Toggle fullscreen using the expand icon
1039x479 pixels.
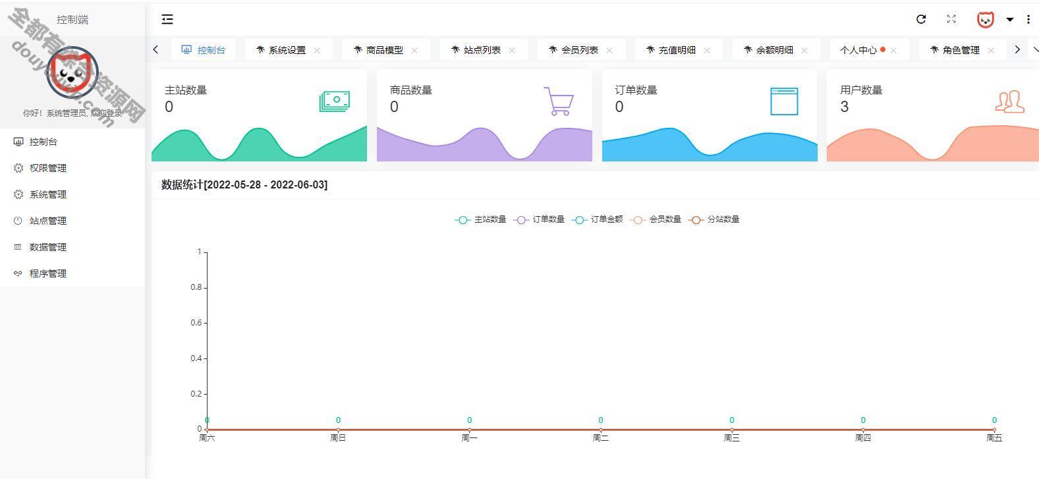[x=951, y=19]
